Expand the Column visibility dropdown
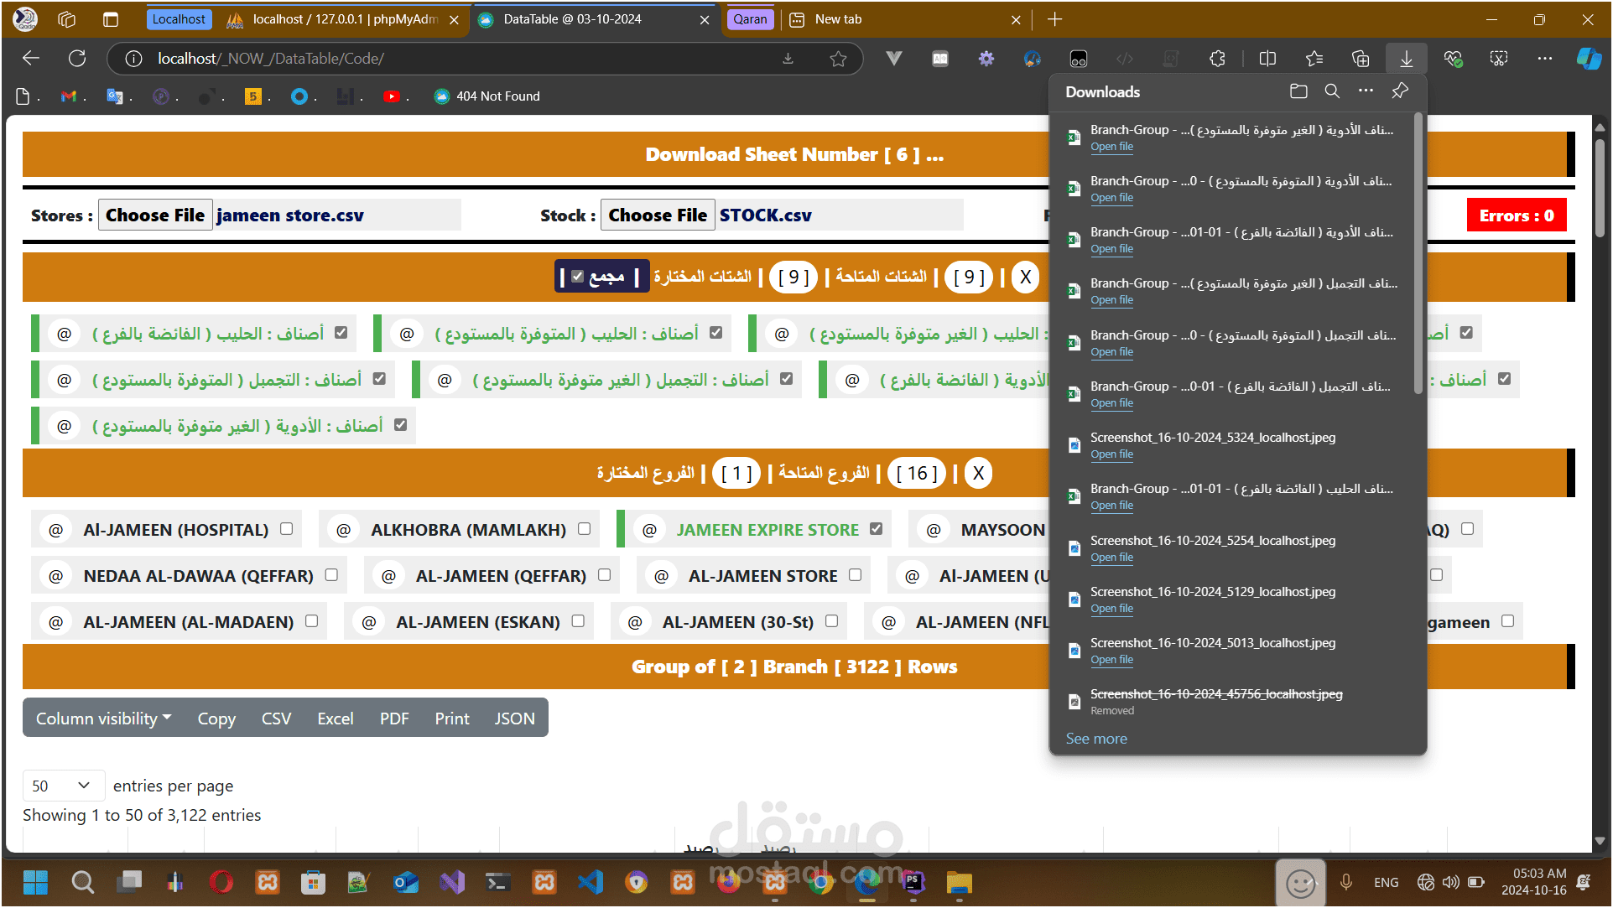Viewport: 1613px width, 908px height. [103, 719]
